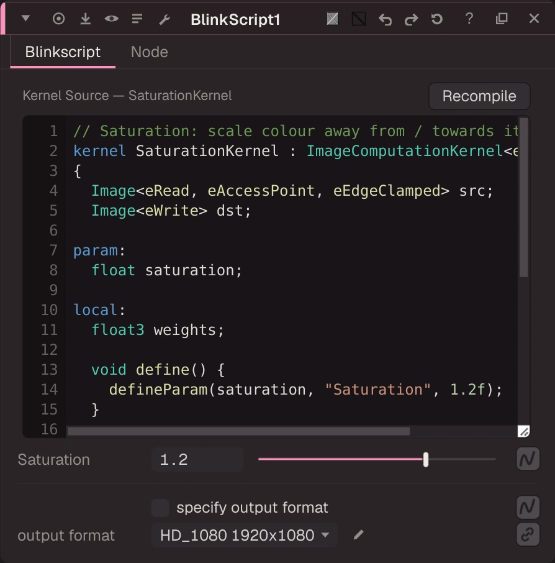Click the light crossed square color icon
The height and width of the screenshot is (563, 555).
click(x=333, y=19)
